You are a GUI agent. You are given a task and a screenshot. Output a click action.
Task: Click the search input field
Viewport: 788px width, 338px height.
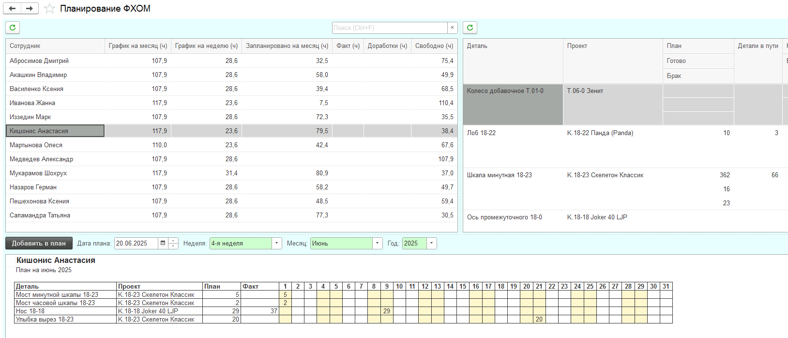(389, 28)
